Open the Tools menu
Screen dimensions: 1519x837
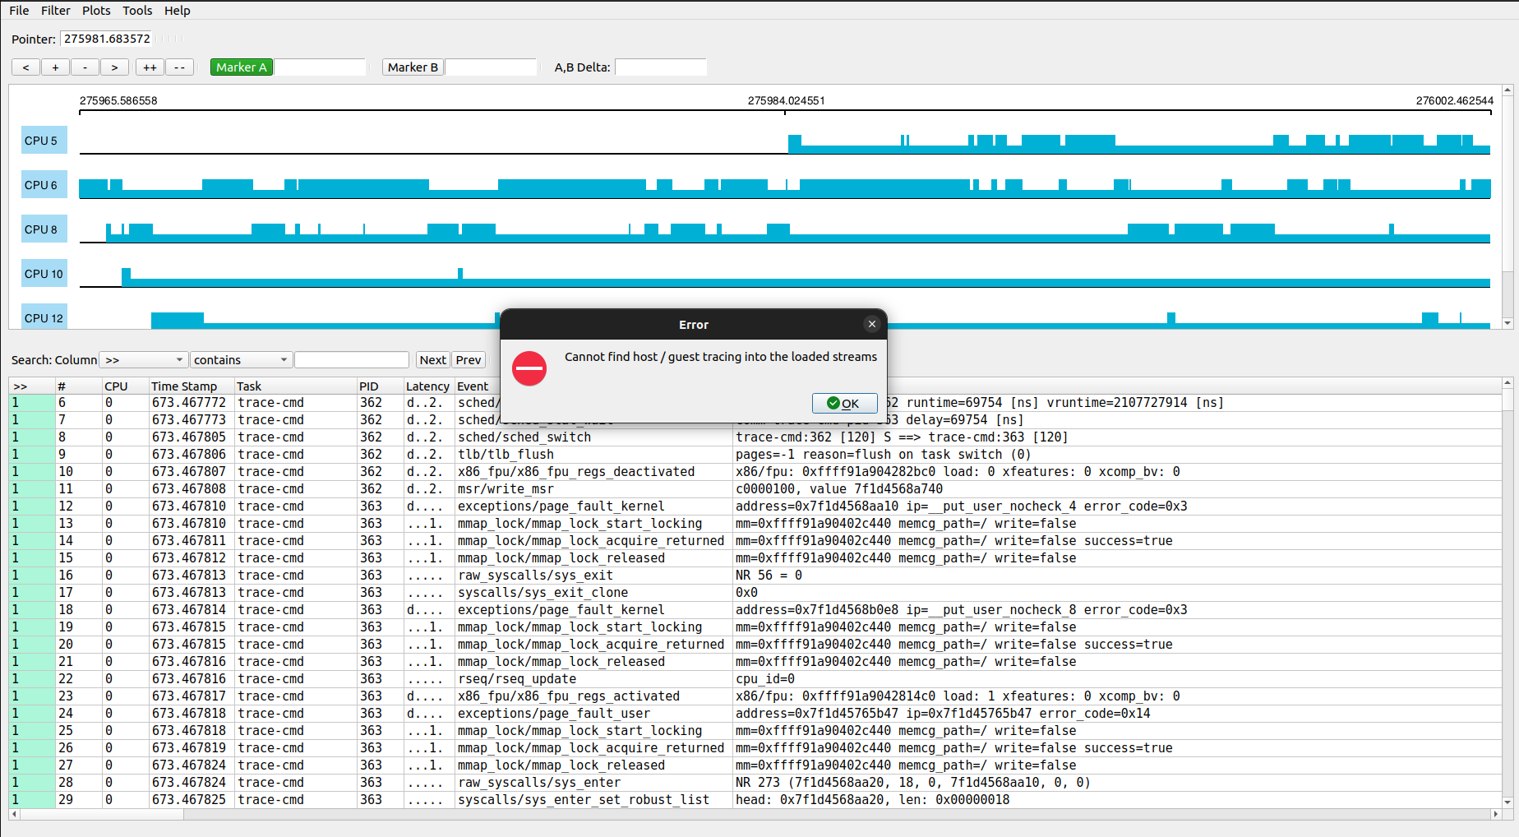(x=137, y=11)
